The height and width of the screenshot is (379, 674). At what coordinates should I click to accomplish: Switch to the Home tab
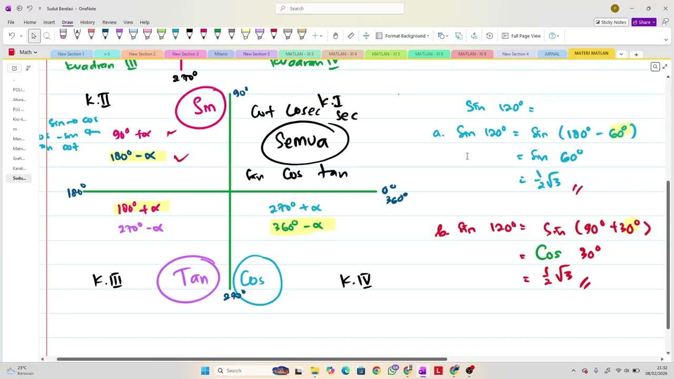[29, 22]
